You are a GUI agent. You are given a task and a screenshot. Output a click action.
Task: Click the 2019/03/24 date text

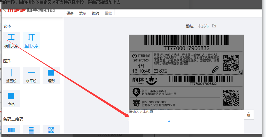[x=141, y=60]
